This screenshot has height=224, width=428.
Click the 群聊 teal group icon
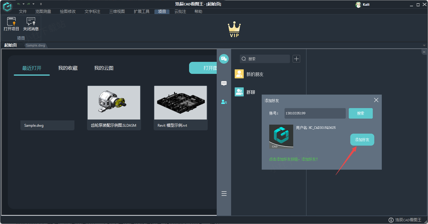(239, 92)
